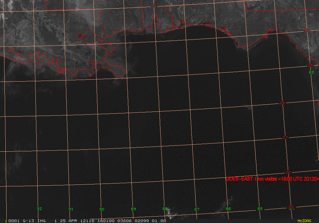Select the red latitude label 28
This screenshot has height=223, width=319.
(282, 103)
